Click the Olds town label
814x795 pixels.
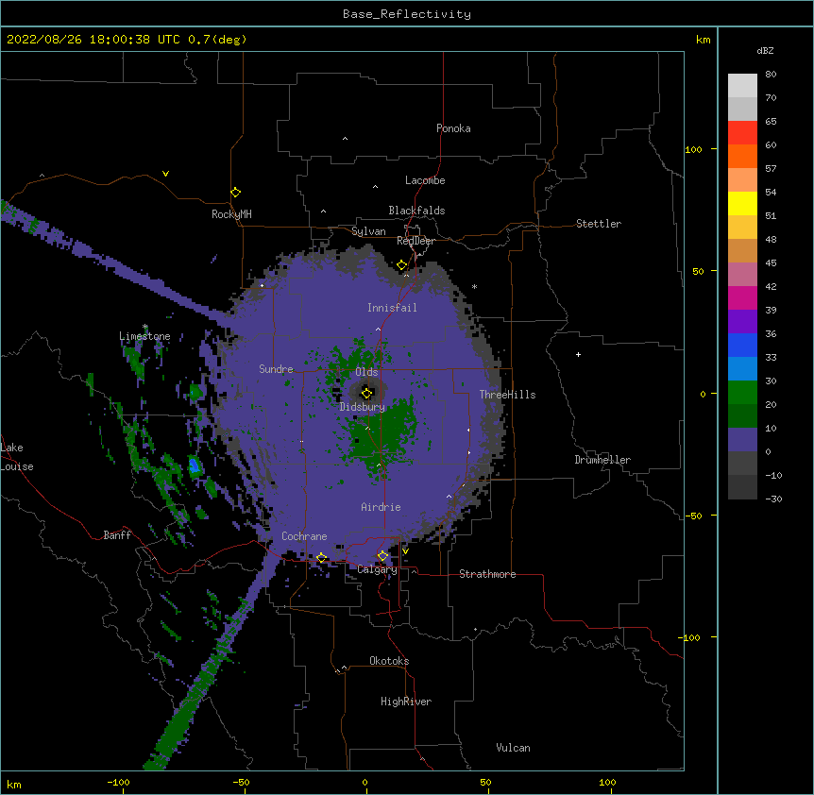[366, 372]
